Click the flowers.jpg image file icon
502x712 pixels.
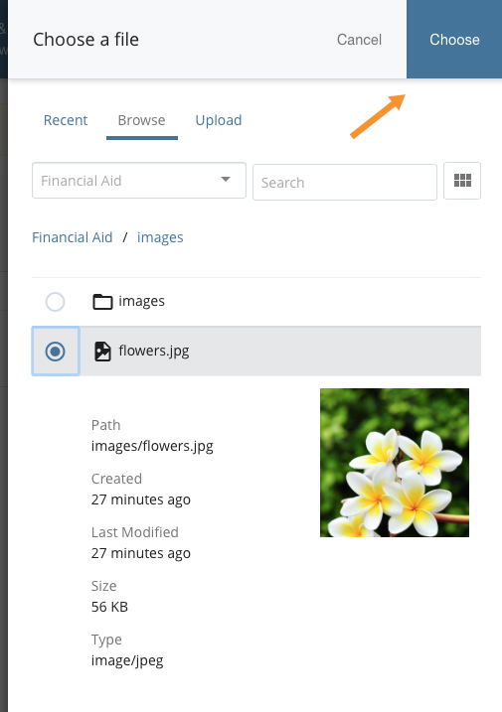(x=102, y=352)
